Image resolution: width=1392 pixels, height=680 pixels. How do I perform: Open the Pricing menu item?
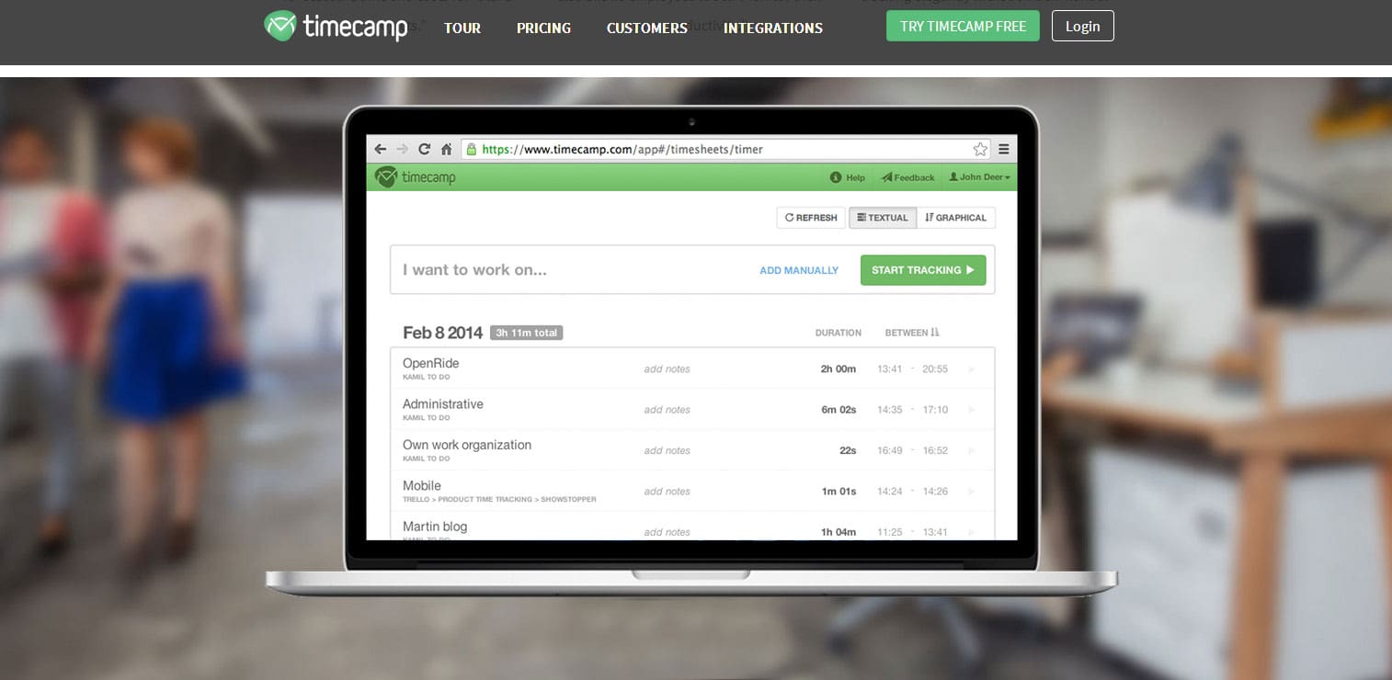[x=543, y=28]
